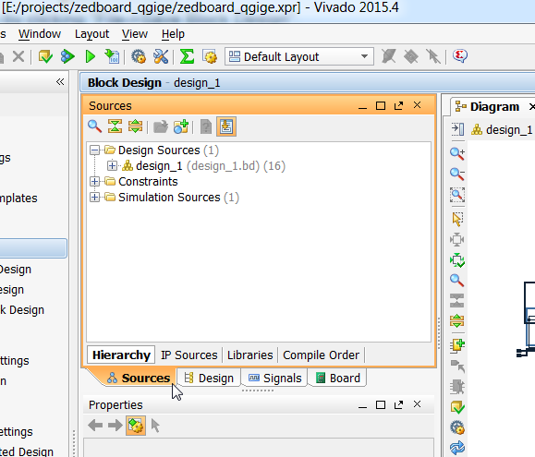Choose the Select Area arrow tool in Diagram
535x457 pixels.
tap(457, 219)
